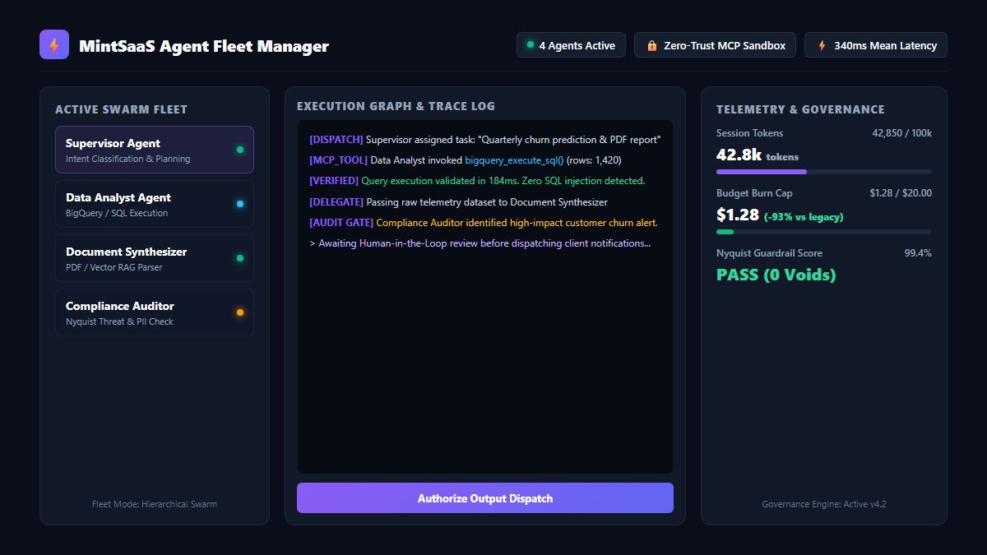Click Governance Engine: Active v4.2 footer text

point(824,504)
